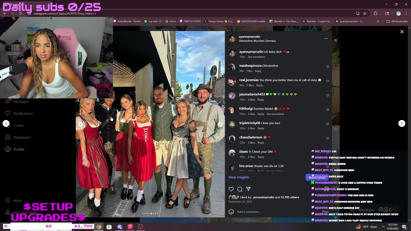Screen dimensions: 411x231
Task: Open emoji picker beside Add a comment
Action: [231, 212]
